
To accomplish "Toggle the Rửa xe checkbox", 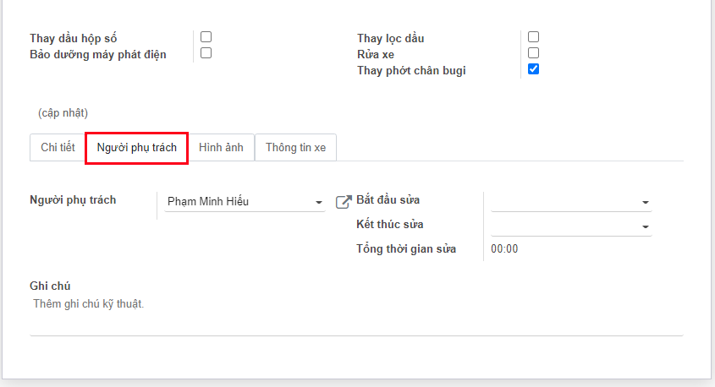I will (533, 53).
